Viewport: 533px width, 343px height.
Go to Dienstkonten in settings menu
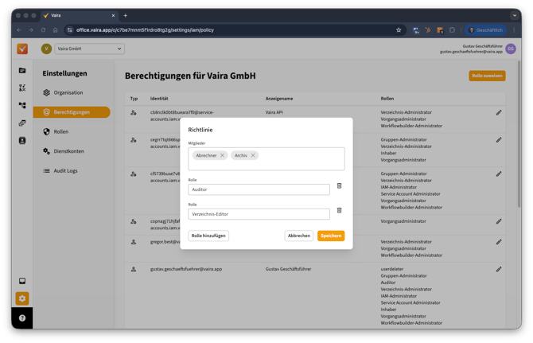(x=68, y=151)
